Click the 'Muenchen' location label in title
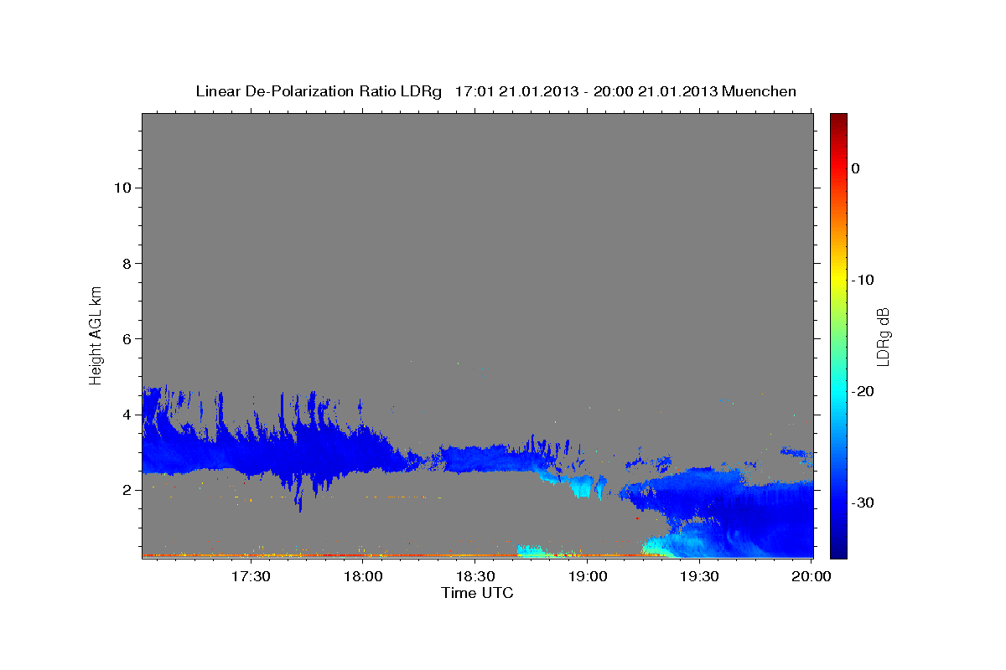This screenshot has width=1006, height=670. coord(760,91)
